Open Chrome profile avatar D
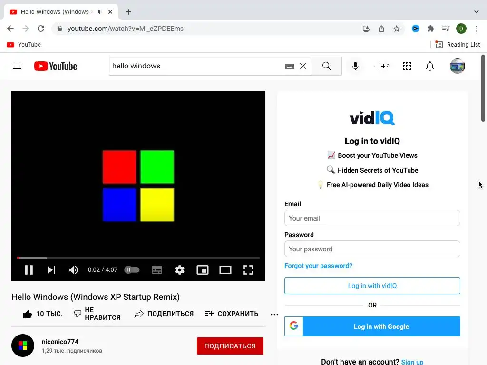Viewport: 487px width, 365px height. pos(461,29)
